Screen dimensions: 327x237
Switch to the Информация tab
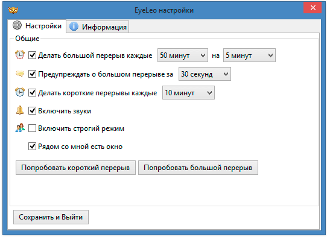click(98, 27)
